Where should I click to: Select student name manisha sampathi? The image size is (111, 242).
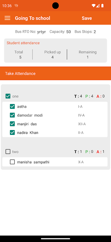point(33,162)
